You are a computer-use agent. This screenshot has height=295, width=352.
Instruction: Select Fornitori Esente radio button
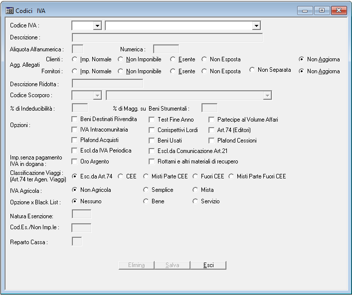tap(173, 71)
